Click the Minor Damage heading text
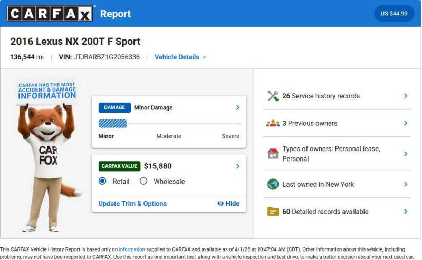The width and height of the screenshot is (422, 260). (154, 107)
